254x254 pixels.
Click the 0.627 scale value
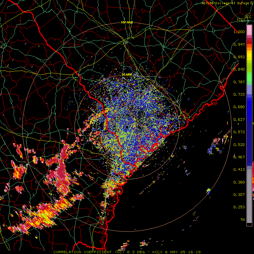pos(239,120)
